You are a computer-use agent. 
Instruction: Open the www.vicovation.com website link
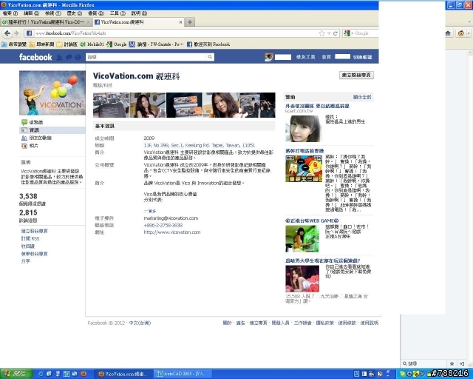[172, 232]
